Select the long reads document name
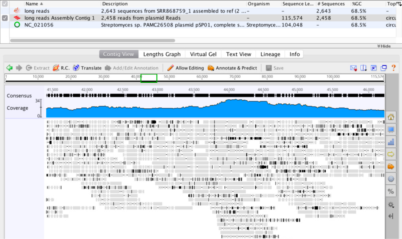 point(37,11)
